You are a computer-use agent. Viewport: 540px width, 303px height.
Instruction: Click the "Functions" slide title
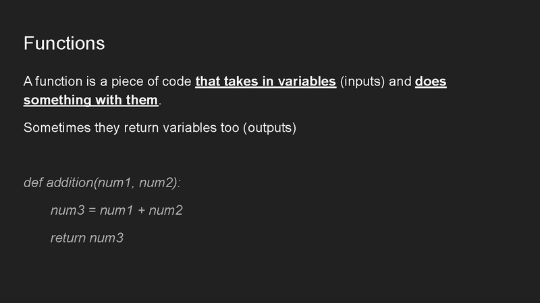click(64, 43)
